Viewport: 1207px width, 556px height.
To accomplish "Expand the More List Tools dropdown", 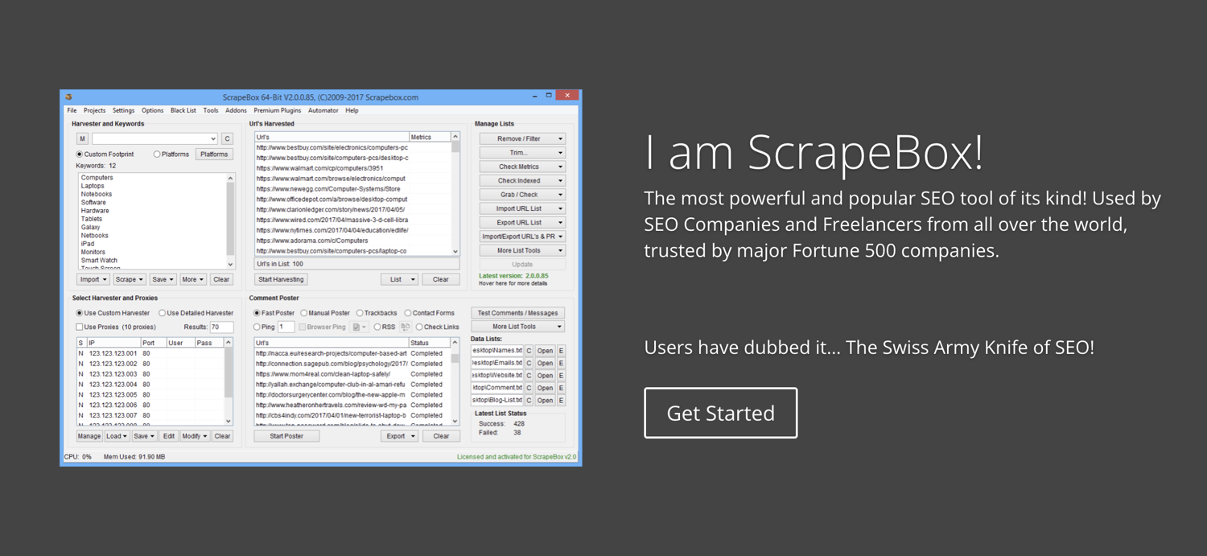I will tap(521, 249).
